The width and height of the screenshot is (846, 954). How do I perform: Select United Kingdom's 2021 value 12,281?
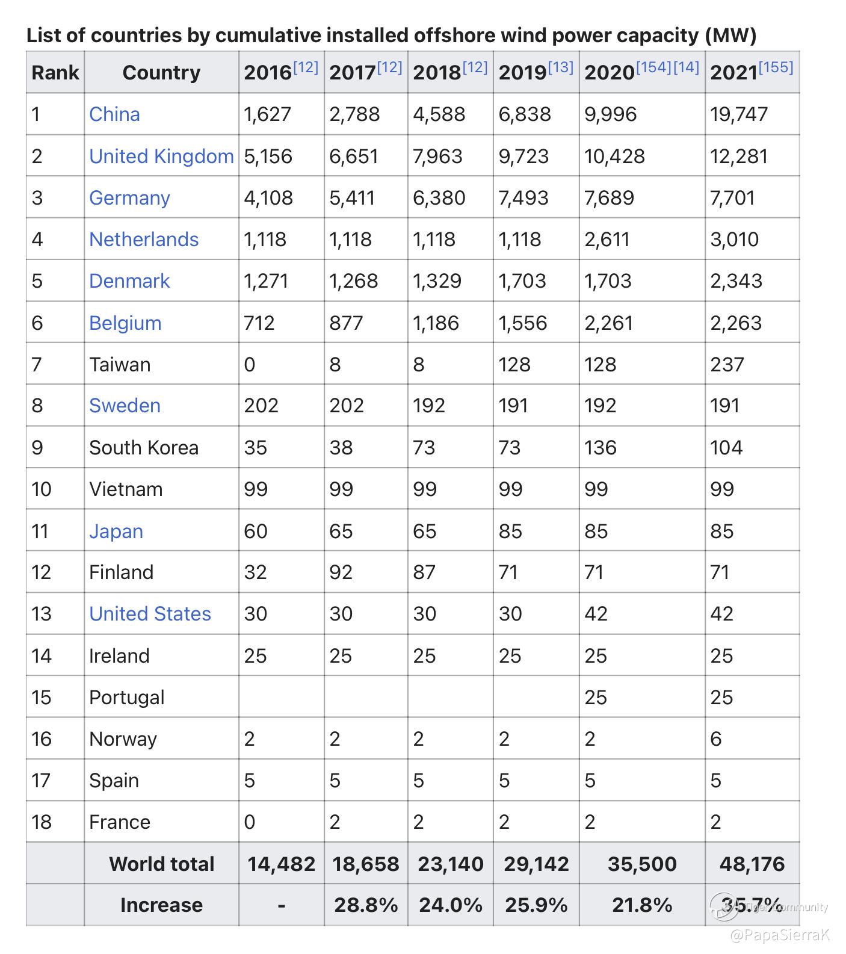pyautogui.click(x=739, y=156)
